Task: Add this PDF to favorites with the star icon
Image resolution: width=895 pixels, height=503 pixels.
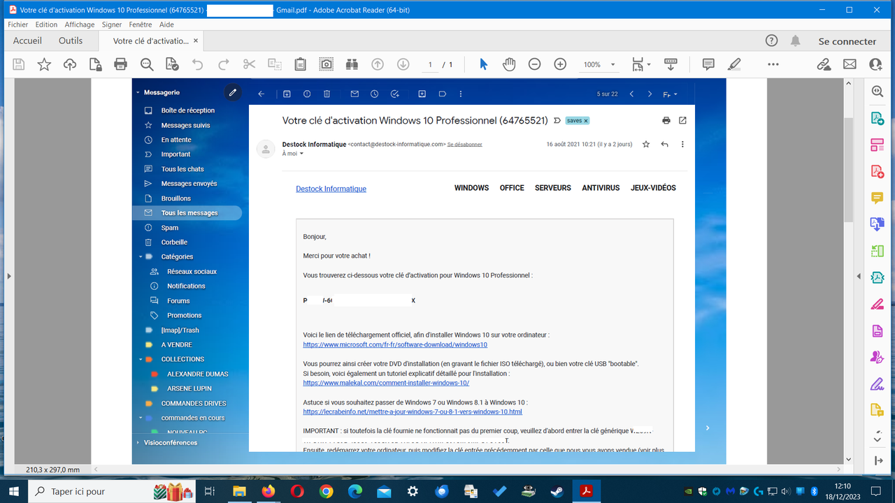Action: pyautogui.click(x=44, y=64)
